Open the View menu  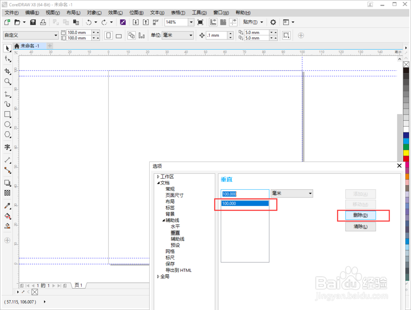(53, 13)
